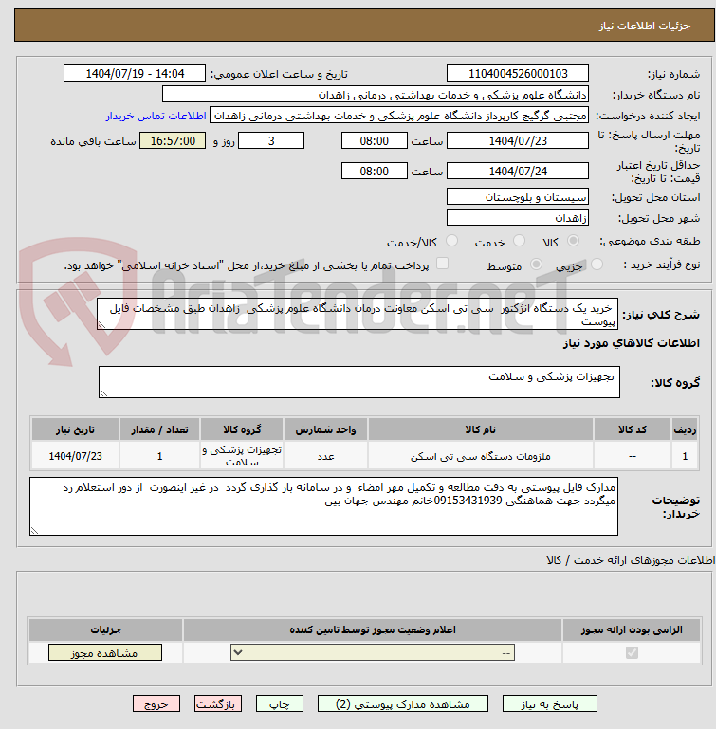The image size is (716, 729).
Task: Click the ردیف column header
Action: tap(685, 429)
